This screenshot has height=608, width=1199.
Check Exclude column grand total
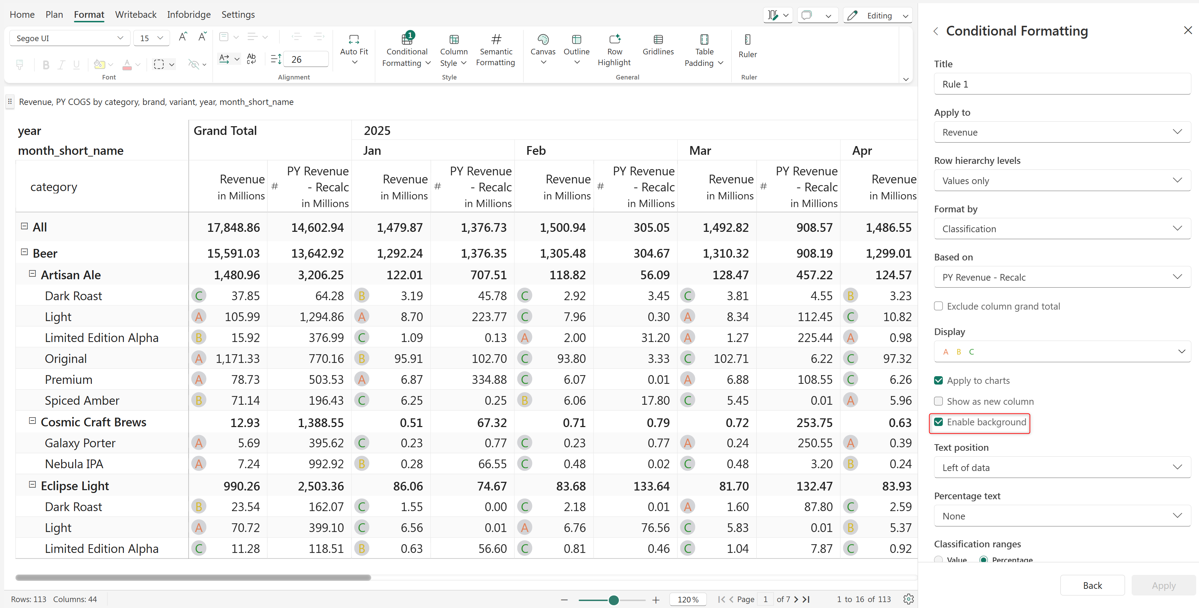[x=938, y=306]
